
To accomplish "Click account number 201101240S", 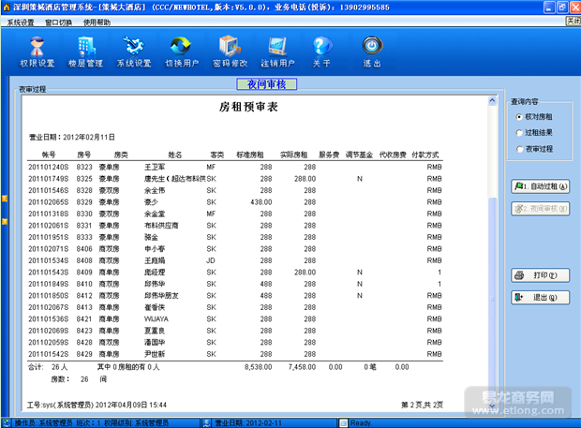I will tap(49, 167).
